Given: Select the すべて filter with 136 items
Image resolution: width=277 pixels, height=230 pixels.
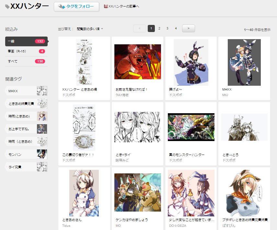Looking at the screenshot, I should [26, 61].
